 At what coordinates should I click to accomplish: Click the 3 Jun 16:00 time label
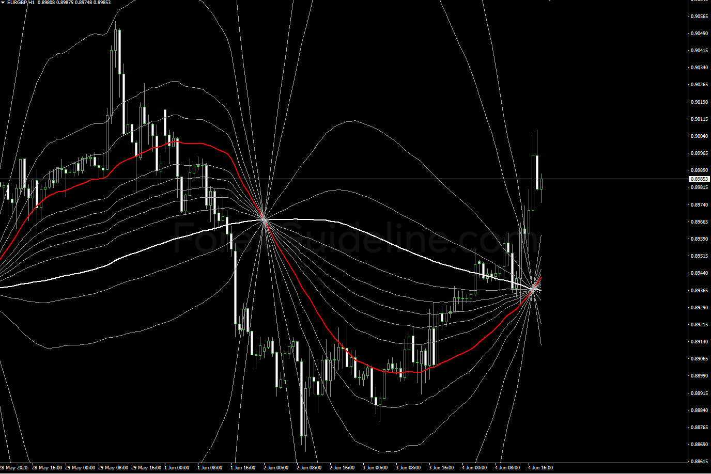point(441,468)
